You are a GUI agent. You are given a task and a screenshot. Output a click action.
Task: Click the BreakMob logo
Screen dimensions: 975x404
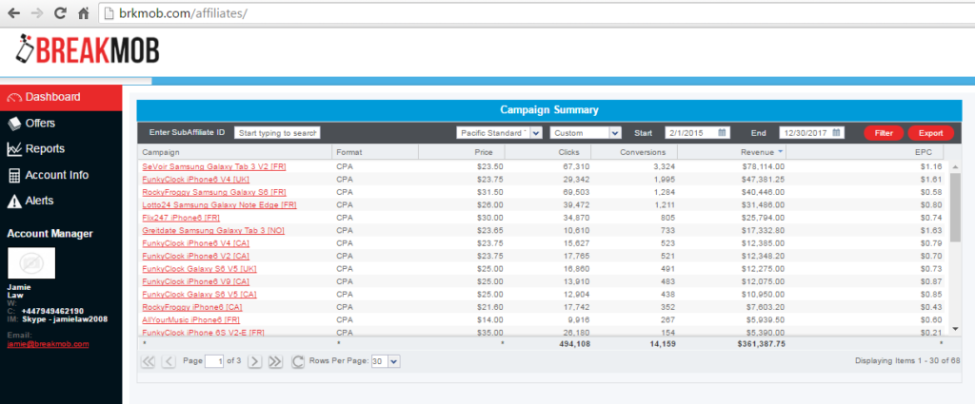88,49
